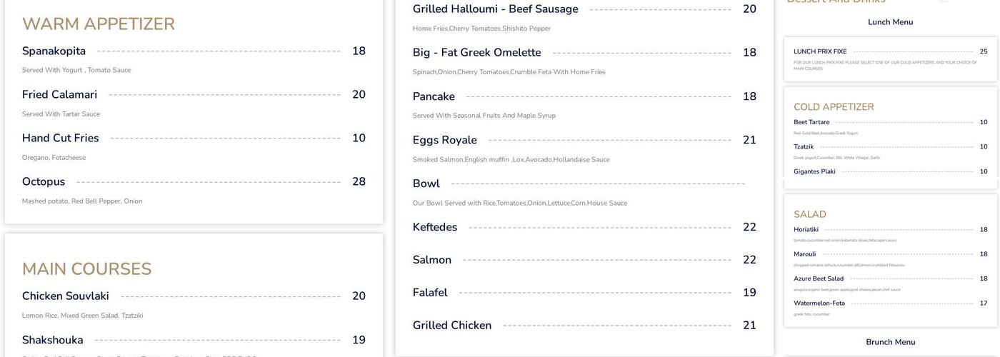
Task: Select the Keftedes bowl option
Action: (434, 227)
